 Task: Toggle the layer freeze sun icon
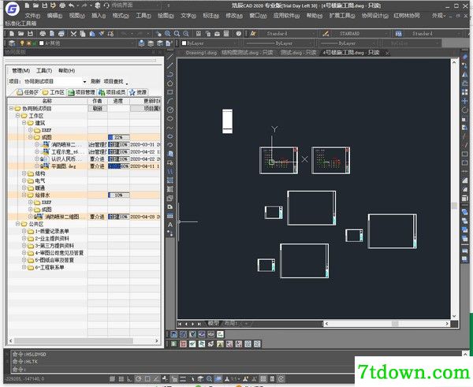click(28, 43)
